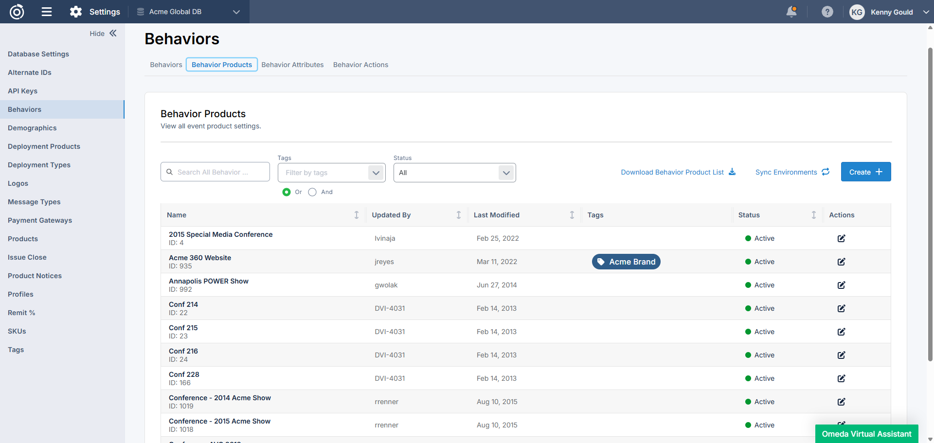Edit the Acme 360 Website row
The width and height of the screenshot is (934, 443).
coord(841,262)
